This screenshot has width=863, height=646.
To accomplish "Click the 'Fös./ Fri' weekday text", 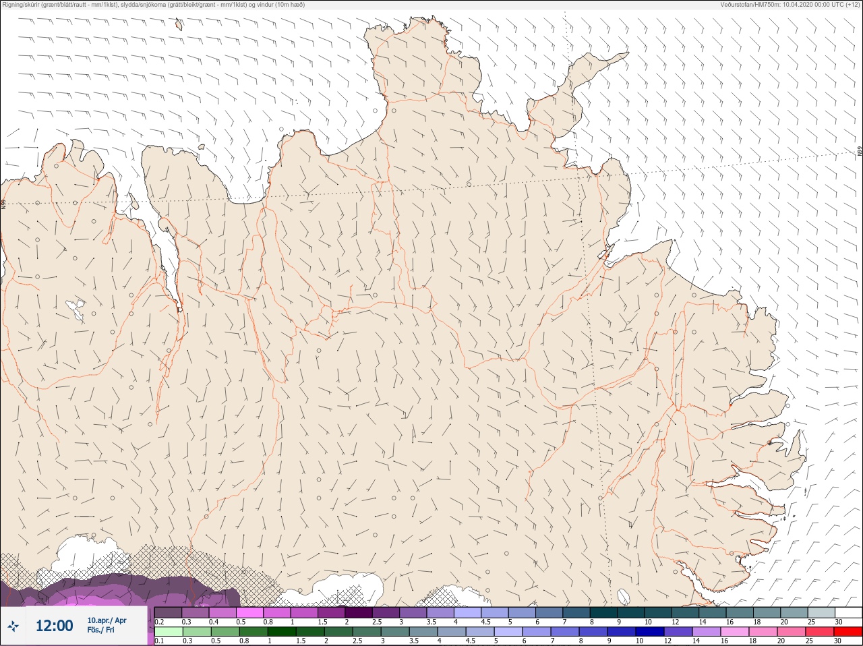I will (100, 630).
